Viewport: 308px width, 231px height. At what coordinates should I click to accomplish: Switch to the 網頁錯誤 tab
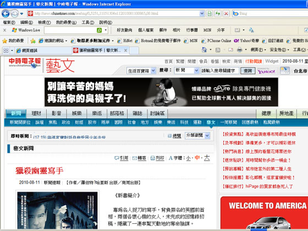pos(43,51)
